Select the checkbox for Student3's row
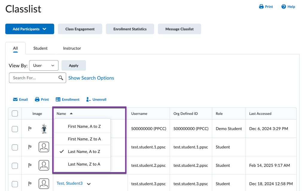 pos(14,184)
